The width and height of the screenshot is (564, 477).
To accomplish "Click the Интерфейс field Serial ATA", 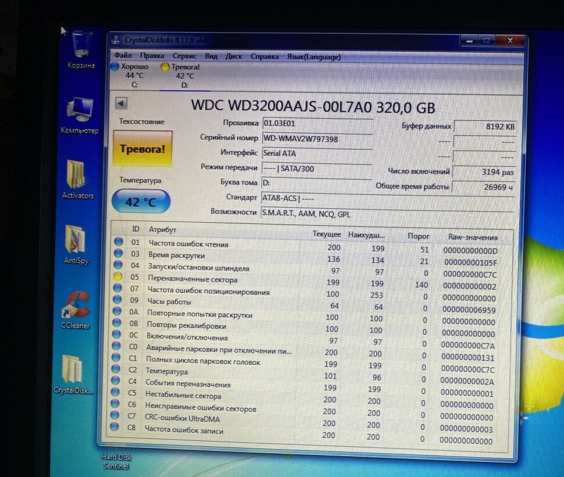I will pyautogui.click(x=316, y=154).
